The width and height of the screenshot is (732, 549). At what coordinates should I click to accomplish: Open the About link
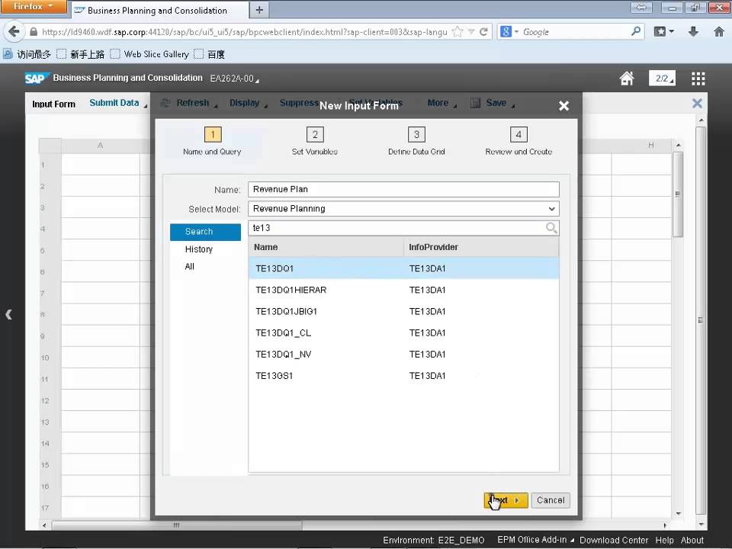click(692, 540)
